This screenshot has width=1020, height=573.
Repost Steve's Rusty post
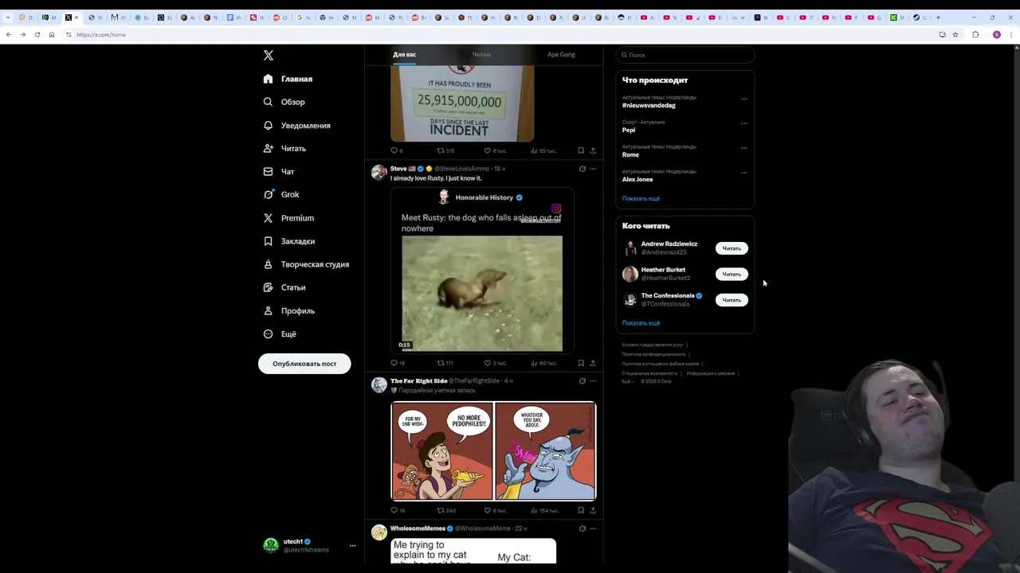click(x=445, y=363)
